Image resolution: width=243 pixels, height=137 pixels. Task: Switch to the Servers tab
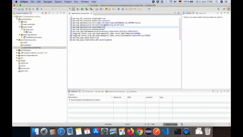click(99, 91)
